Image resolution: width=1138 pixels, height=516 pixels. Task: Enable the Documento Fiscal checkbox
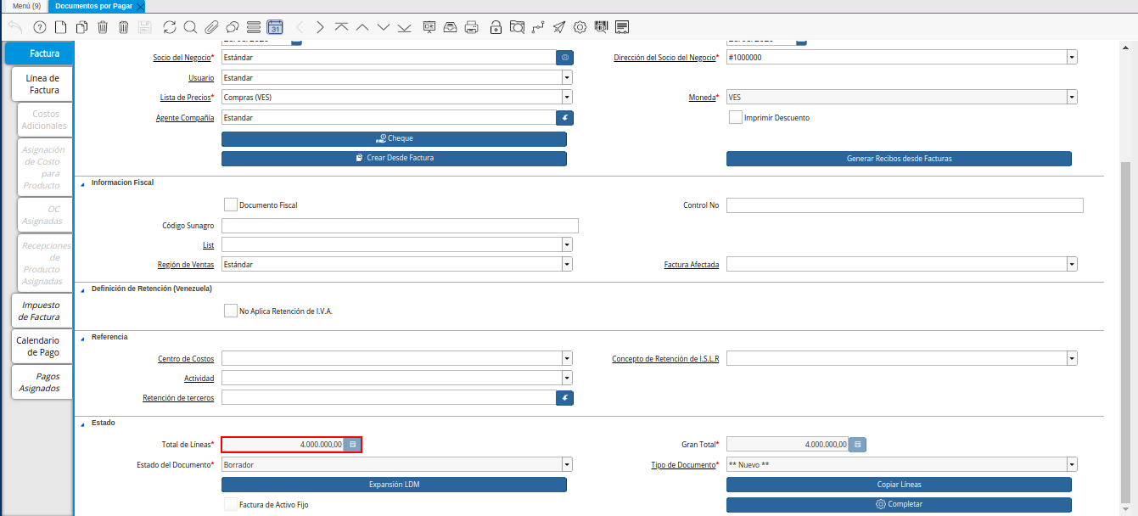231,205
